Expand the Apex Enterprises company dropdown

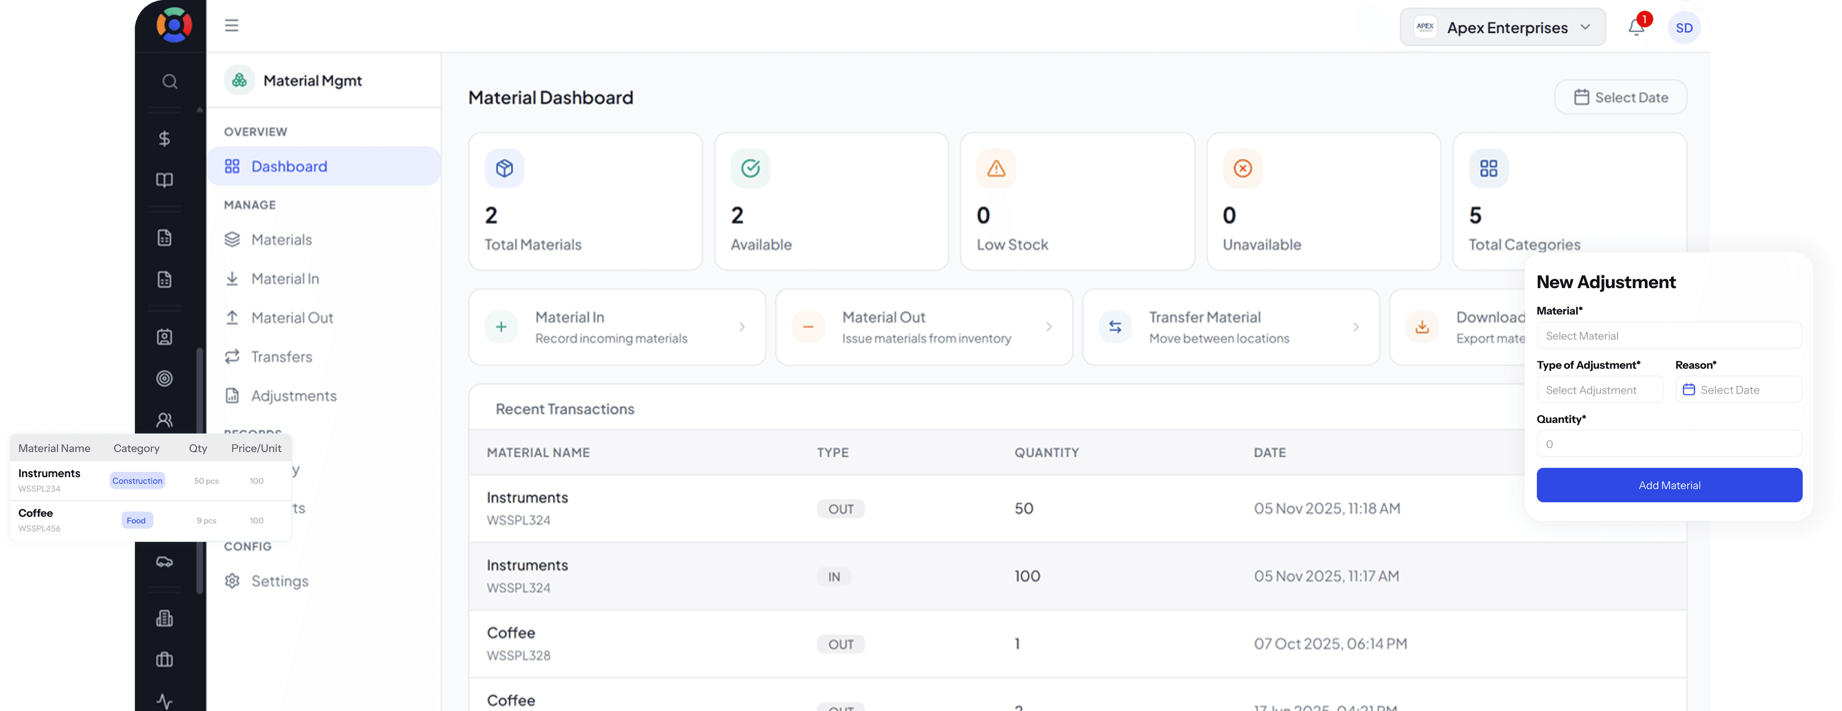[x=1502, y=27]
